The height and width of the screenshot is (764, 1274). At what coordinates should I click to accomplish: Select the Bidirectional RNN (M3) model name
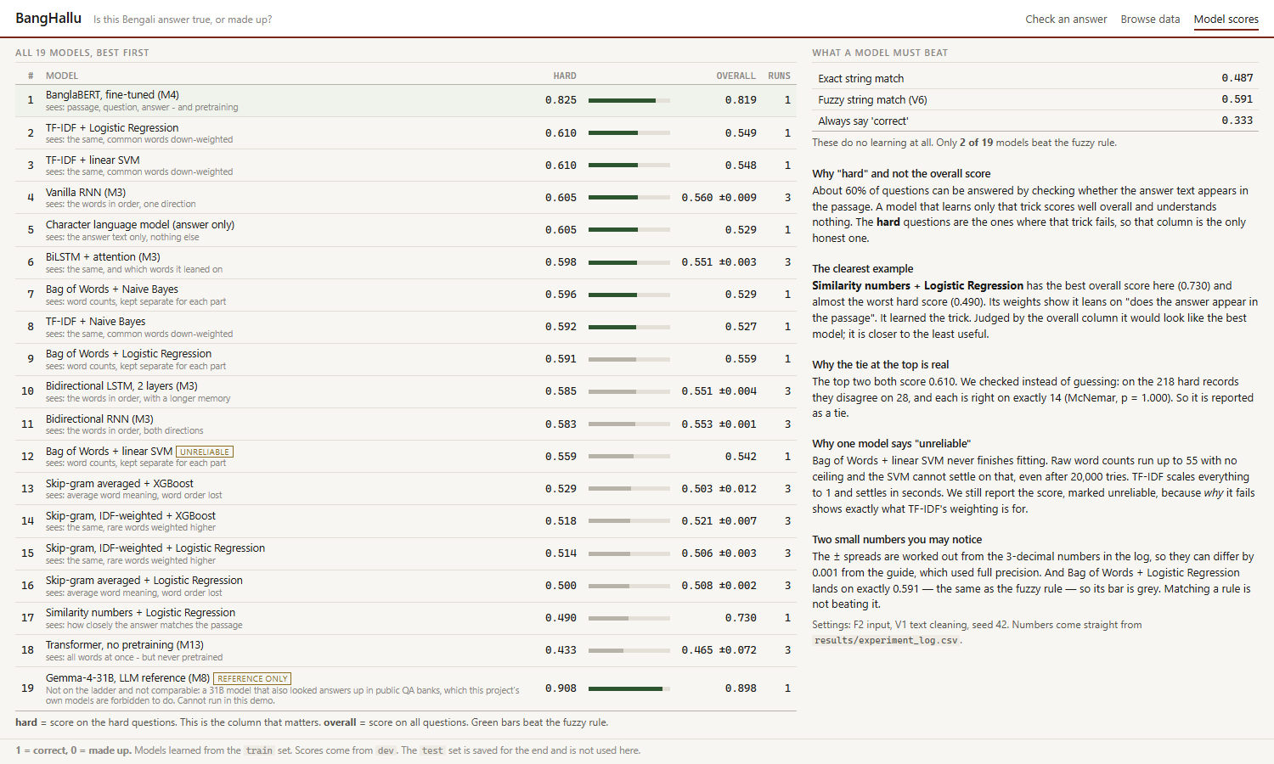pos(99,419)
